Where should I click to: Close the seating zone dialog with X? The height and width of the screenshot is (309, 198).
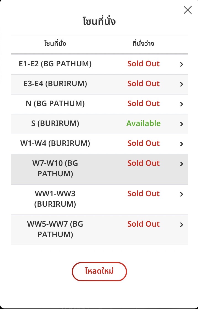tap(188, 10)
